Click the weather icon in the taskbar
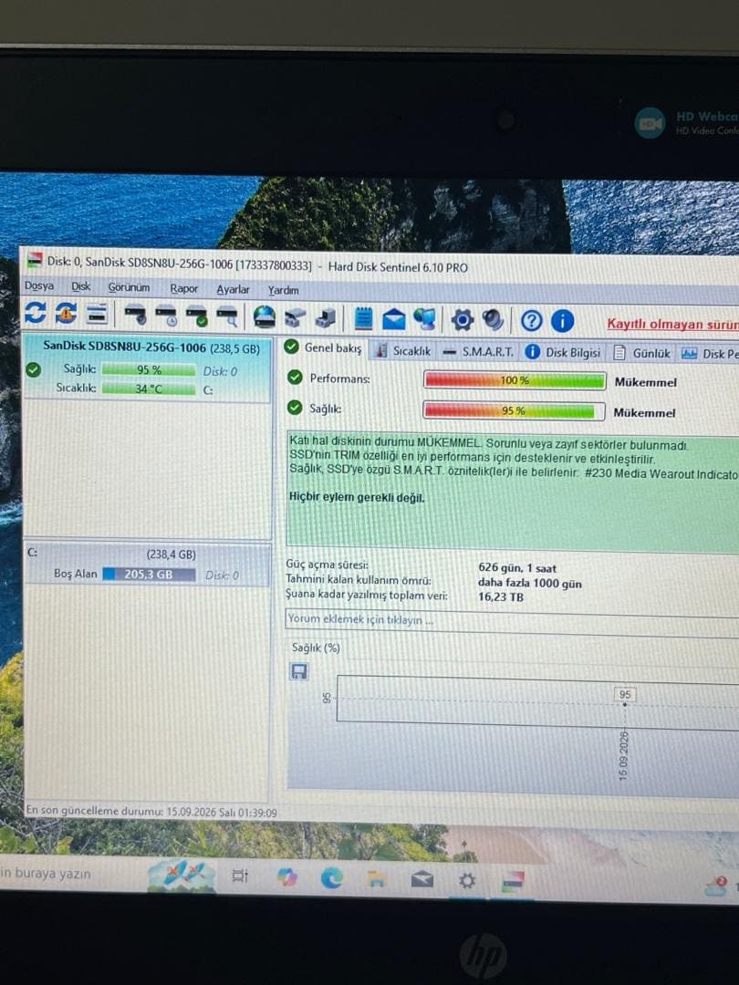 (716, 885)
